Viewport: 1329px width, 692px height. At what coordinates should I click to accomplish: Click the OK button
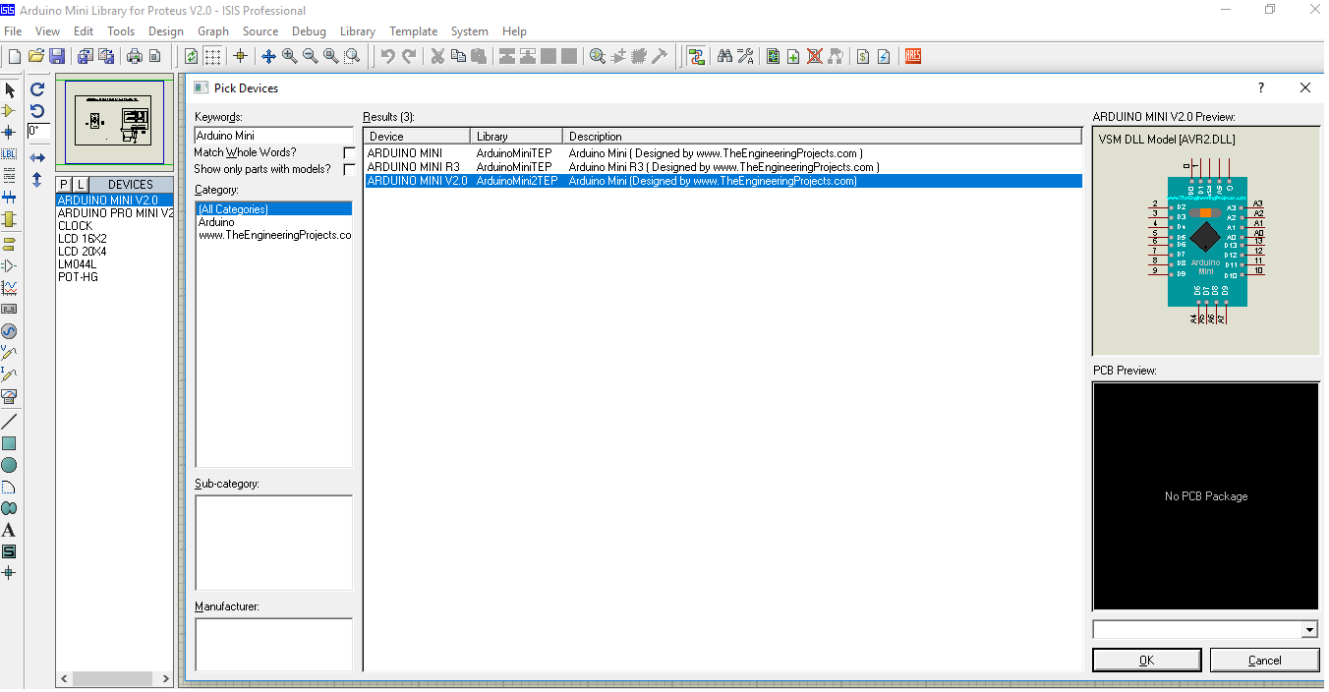(x=1146, y=661)
